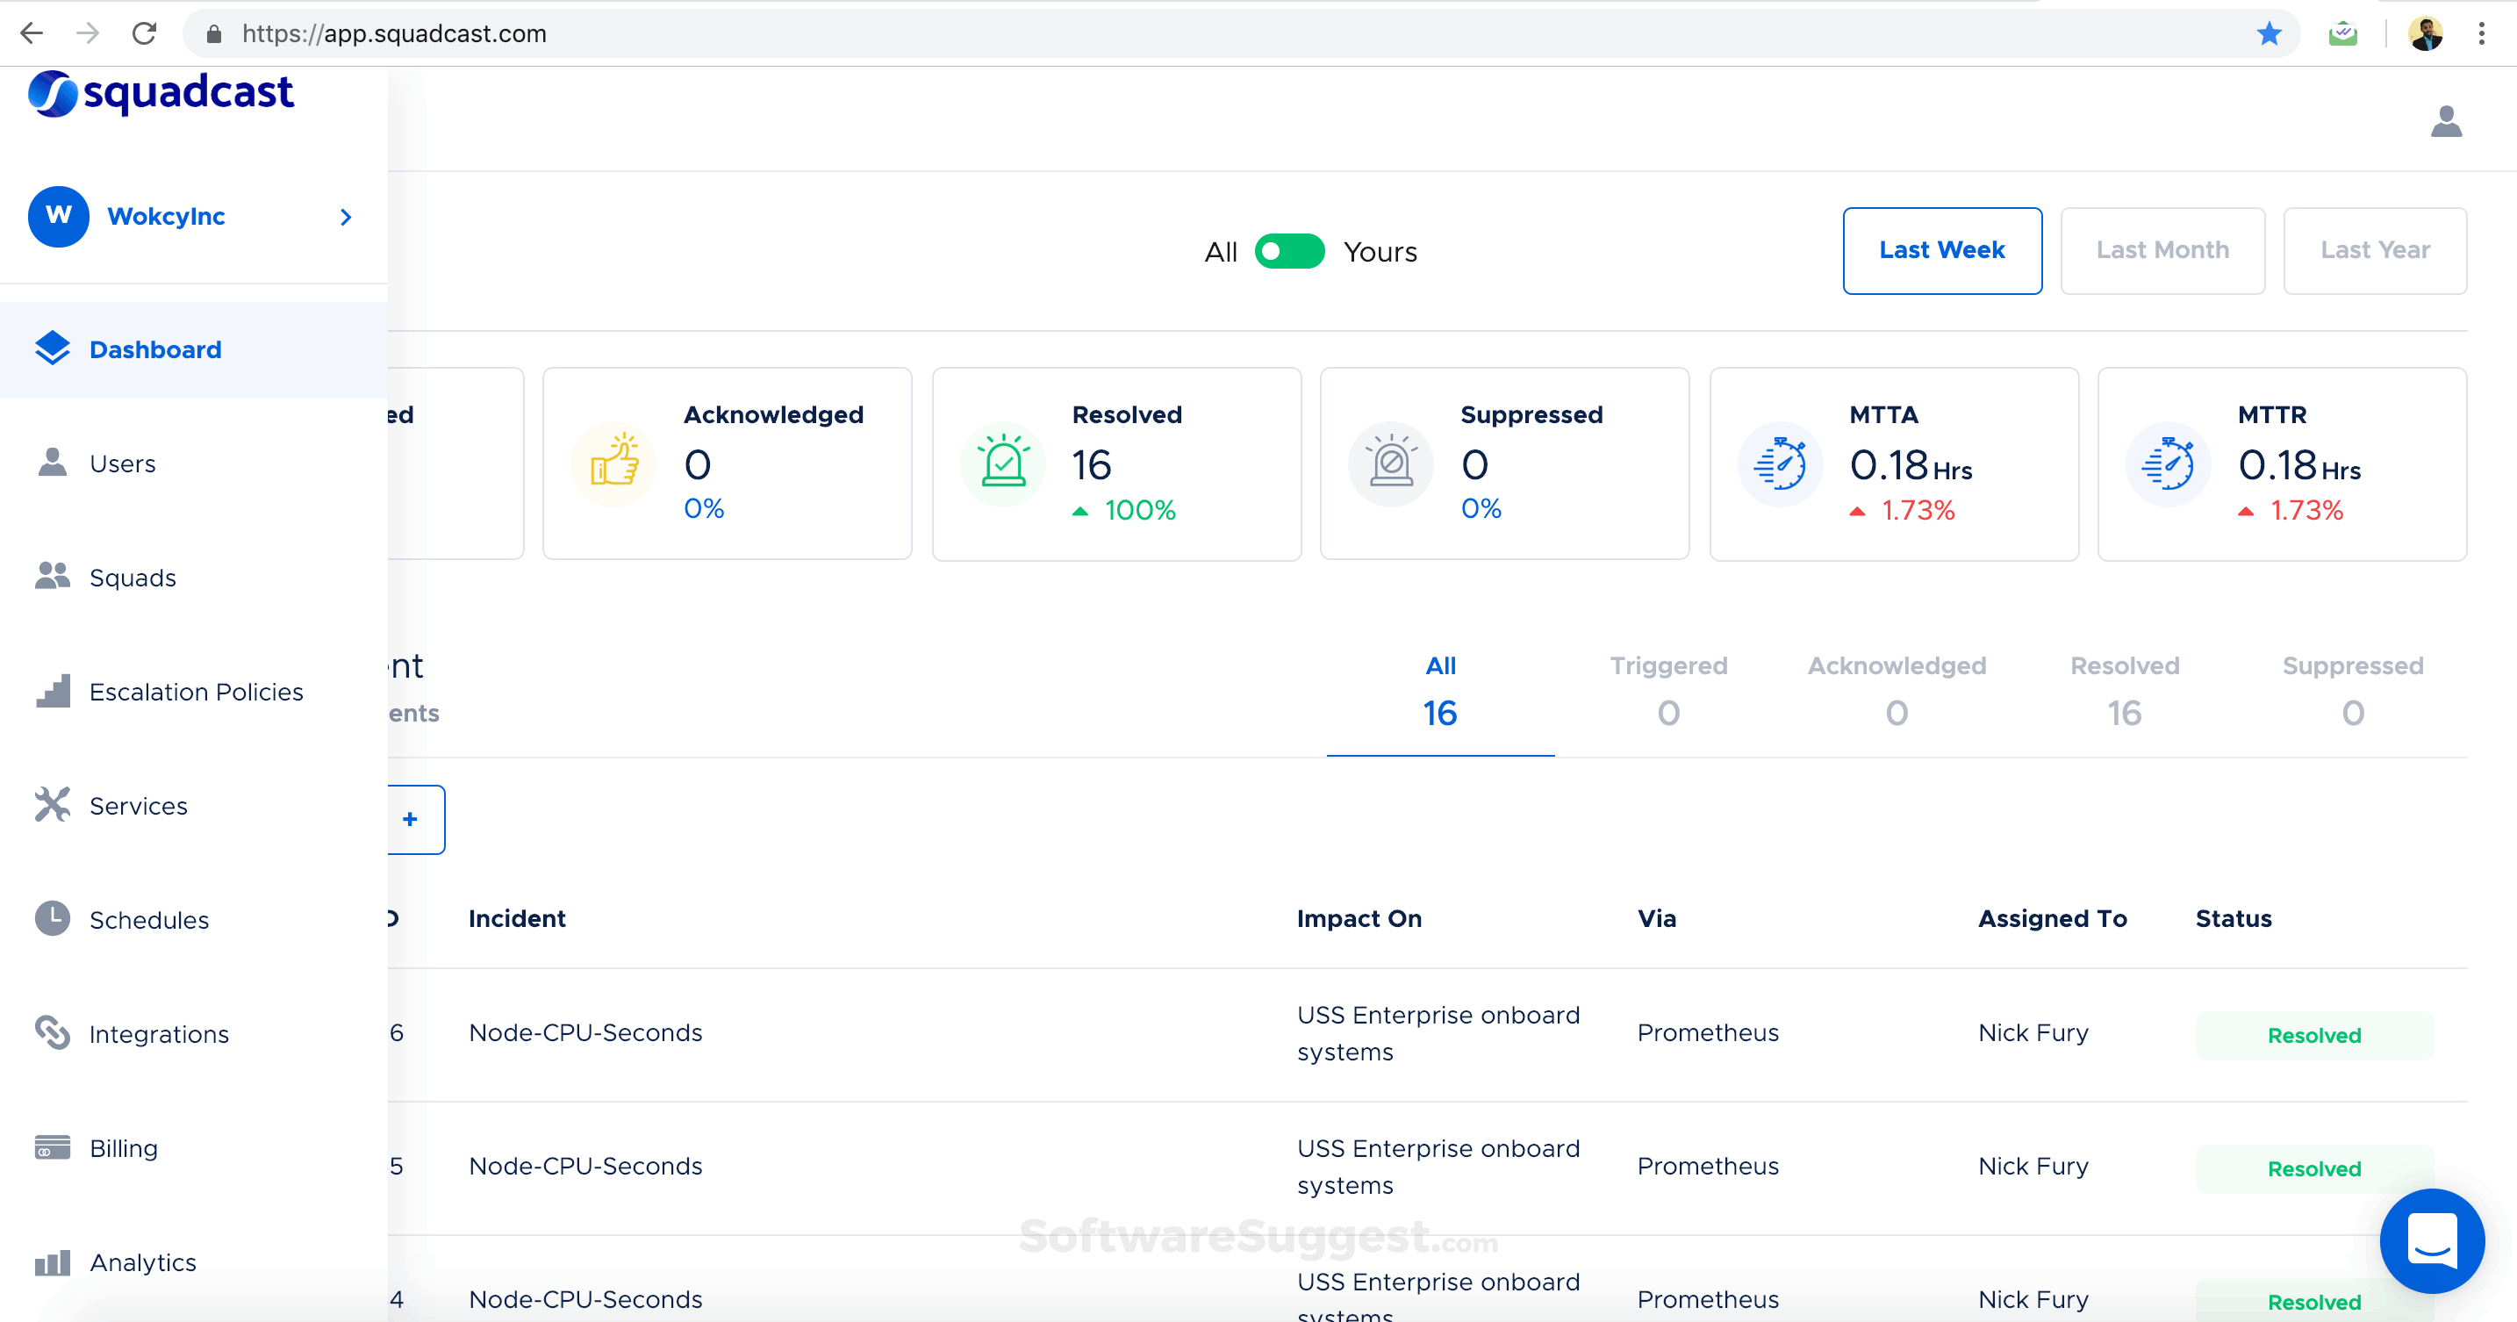Select the Triggered incidents tab
This screenshot has height=1322, width=2517.
coord(1667,691)
